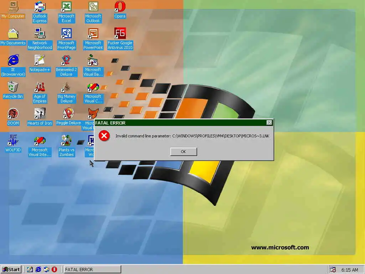
Task: Click Internet Explorer quick launch icon
Action: tap(38, 270)
